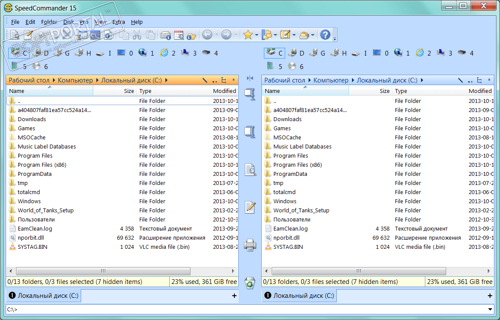The height and width of the screenshot is (320, 500).
Task: Click the Print icon in middle bar
Action: coord(250,245)
